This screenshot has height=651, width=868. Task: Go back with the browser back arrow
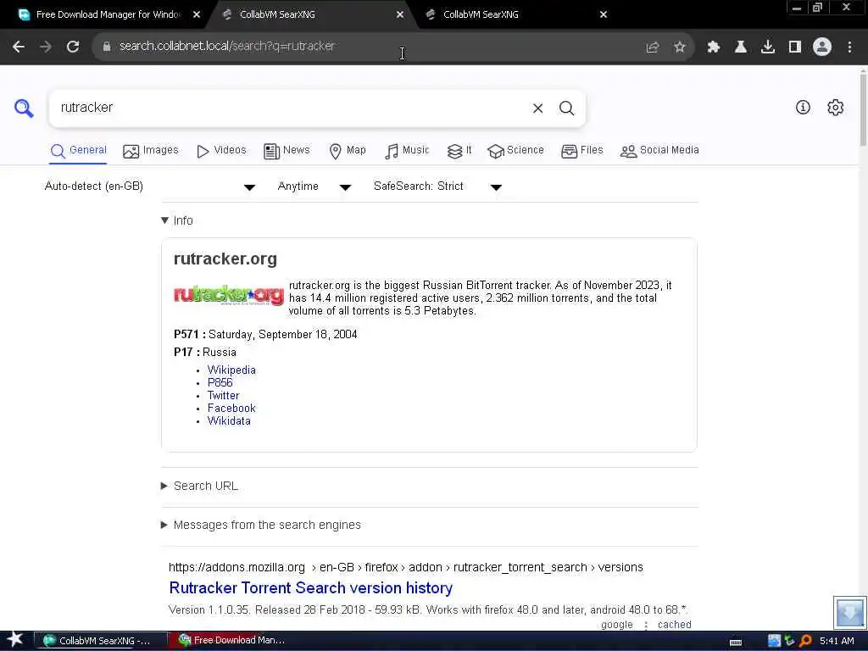point(19,47)
